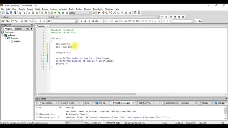Open the search text combo box dropdown
Screen dimensions: 228x128
click(x=77, y=21)
